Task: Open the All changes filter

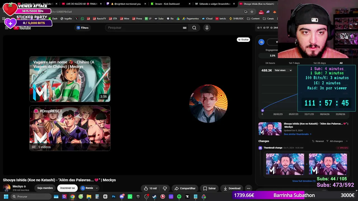Action: click(335, 141)
